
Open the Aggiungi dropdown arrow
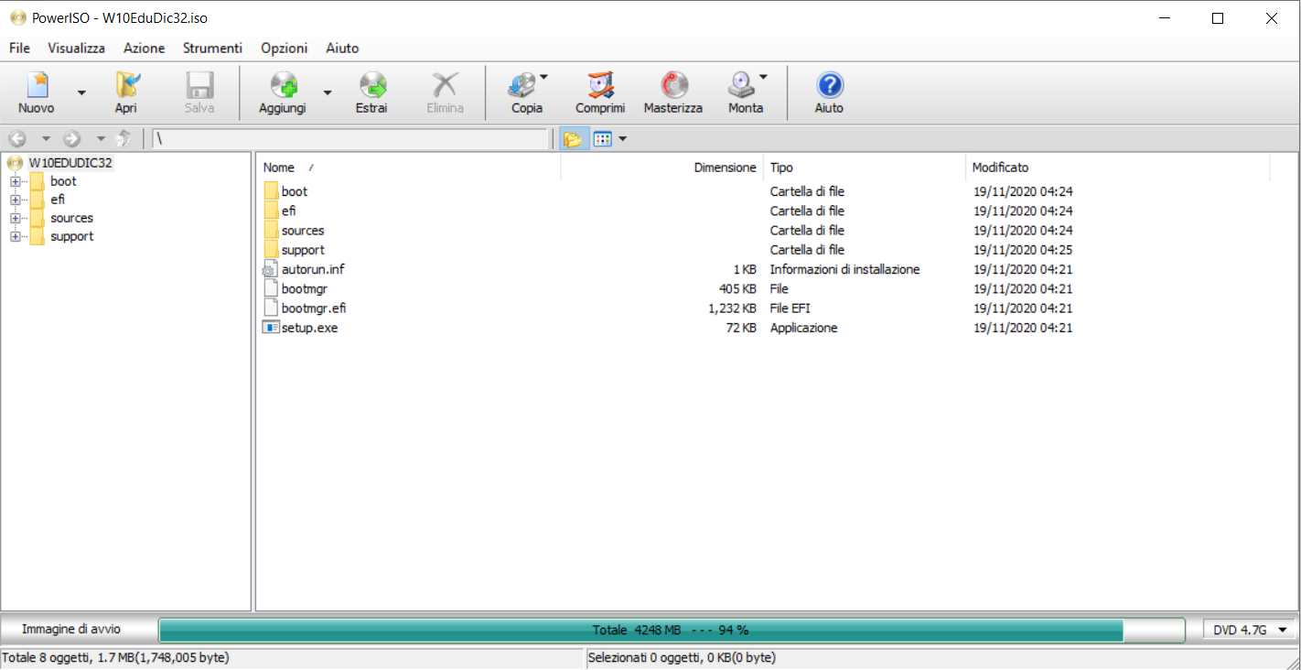[328, 92]
